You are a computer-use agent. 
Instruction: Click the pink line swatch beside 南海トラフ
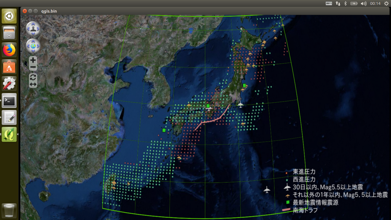pyautogui.click(x=286, y=210)
